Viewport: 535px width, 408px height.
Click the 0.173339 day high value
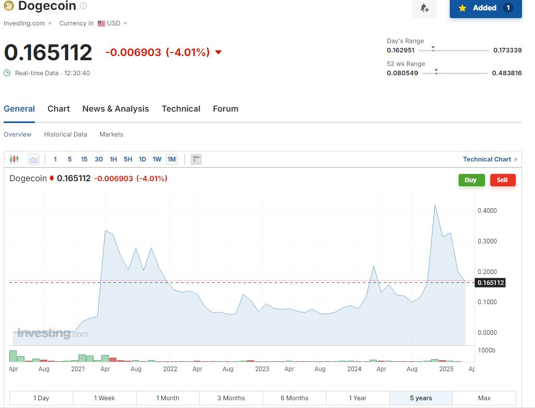coord(507,50)
